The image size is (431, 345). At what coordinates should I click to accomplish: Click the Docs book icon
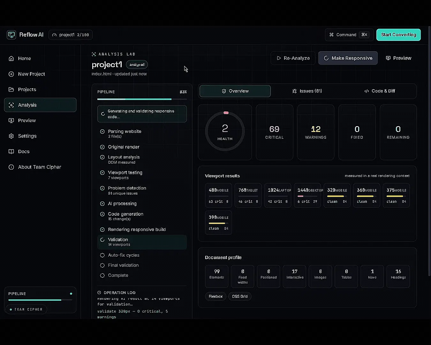pyautogui.click(x=11, y=151)
